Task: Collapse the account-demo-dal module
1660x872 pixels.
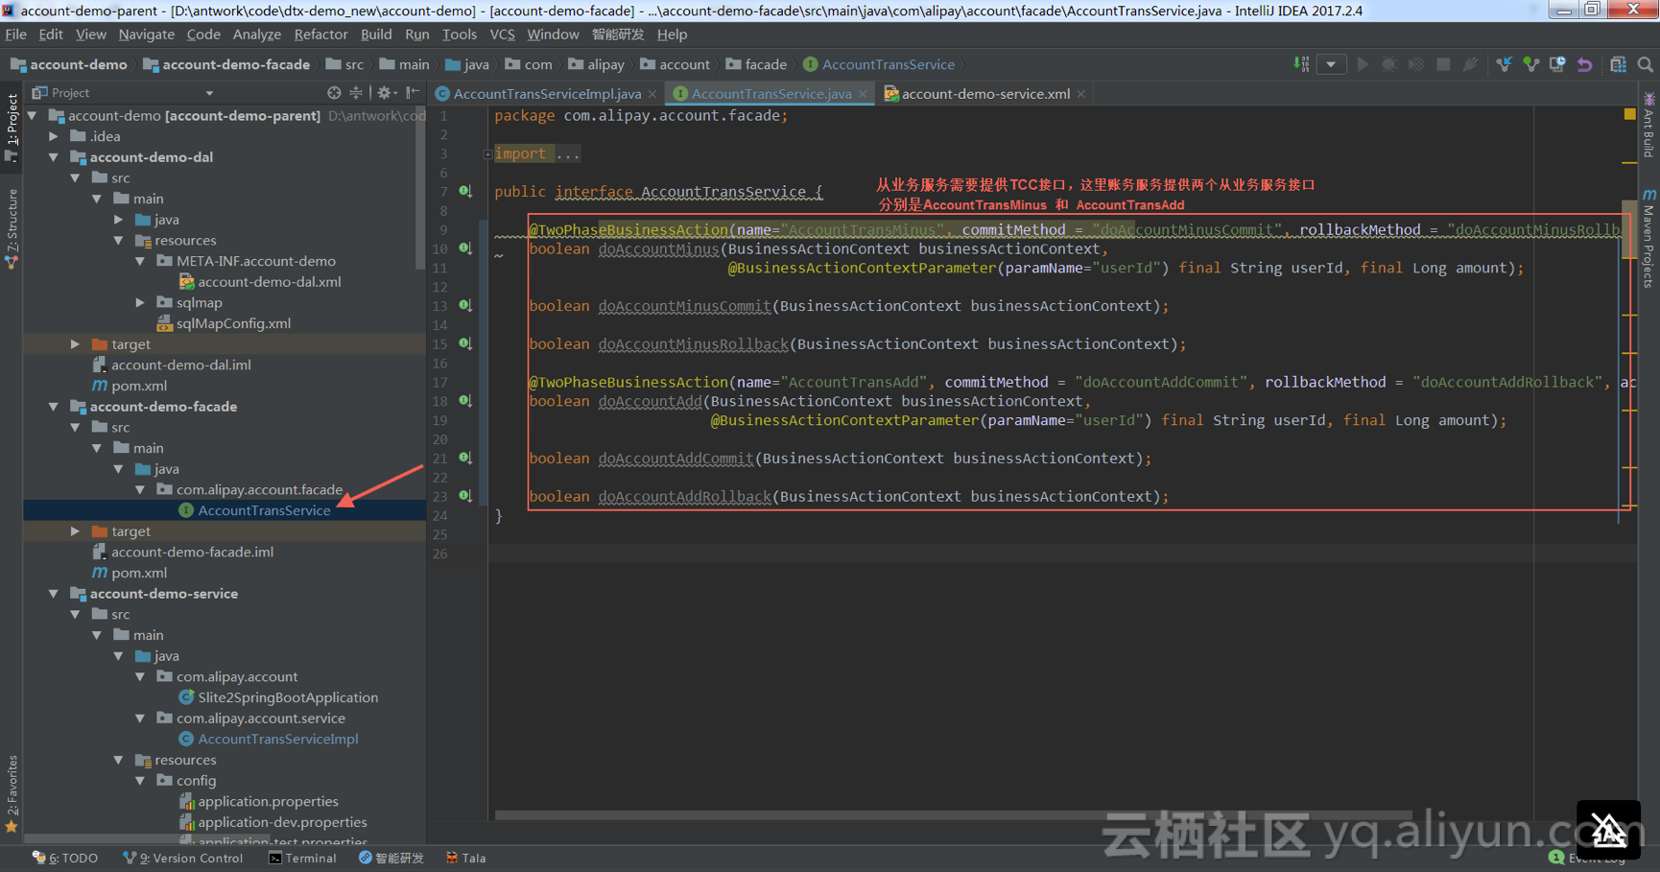Action: [54, 157]
